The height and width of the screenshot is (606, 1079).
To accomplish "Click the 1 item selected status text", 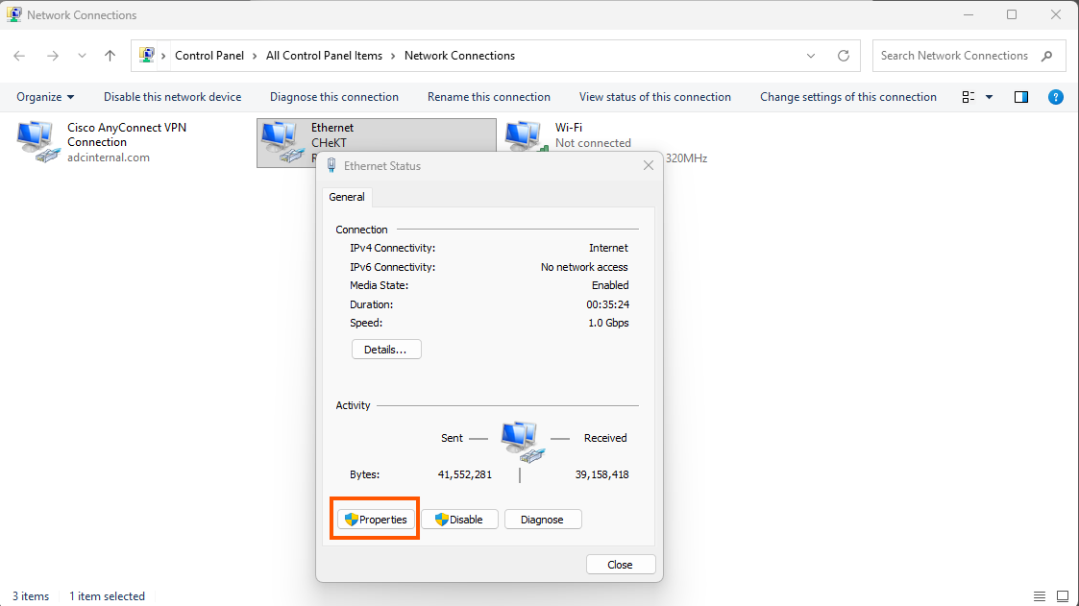I will point(107,596).
